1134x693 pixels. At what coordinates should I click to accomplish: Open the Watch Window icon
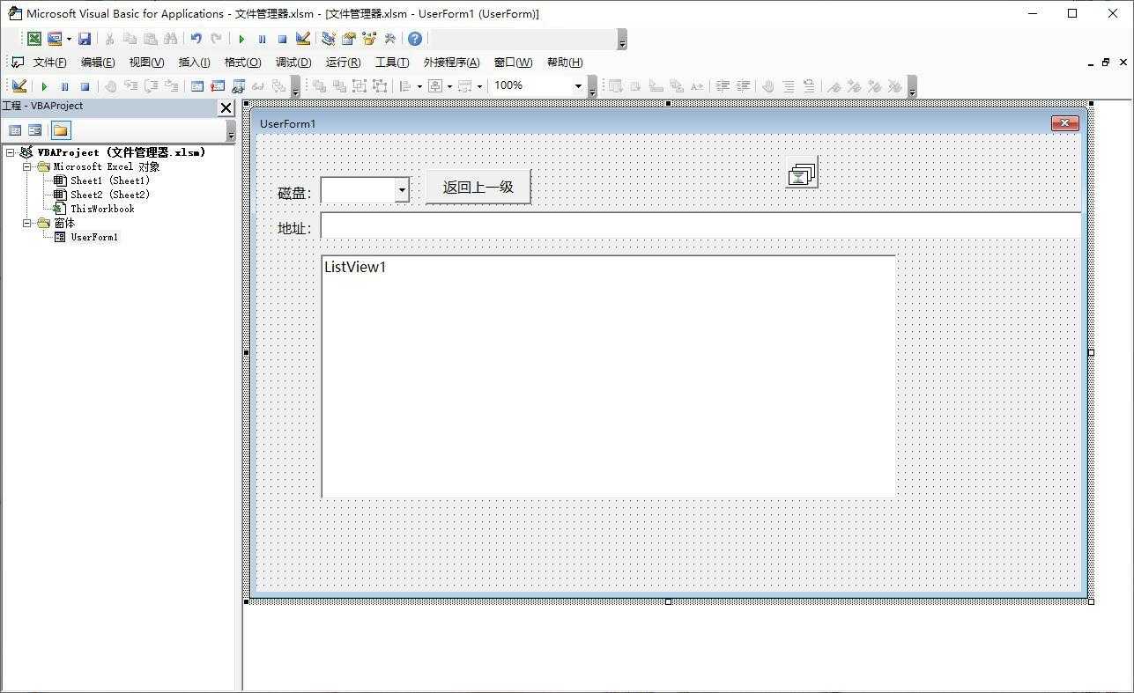click(x=238, y=86)
